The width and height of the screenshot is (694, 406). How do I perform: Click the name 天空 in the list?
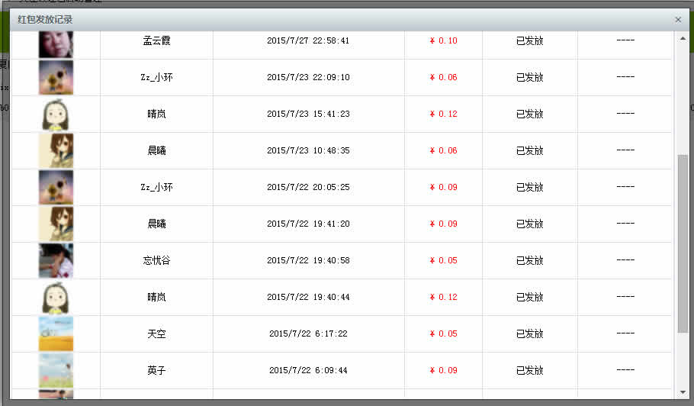pyautogui.click(x=156, y=333)
